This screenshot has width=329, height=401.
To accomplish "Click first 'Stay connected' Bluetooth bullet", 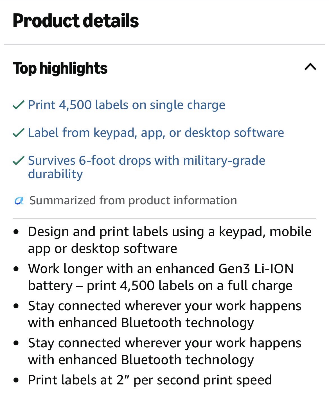I will 164,314.
